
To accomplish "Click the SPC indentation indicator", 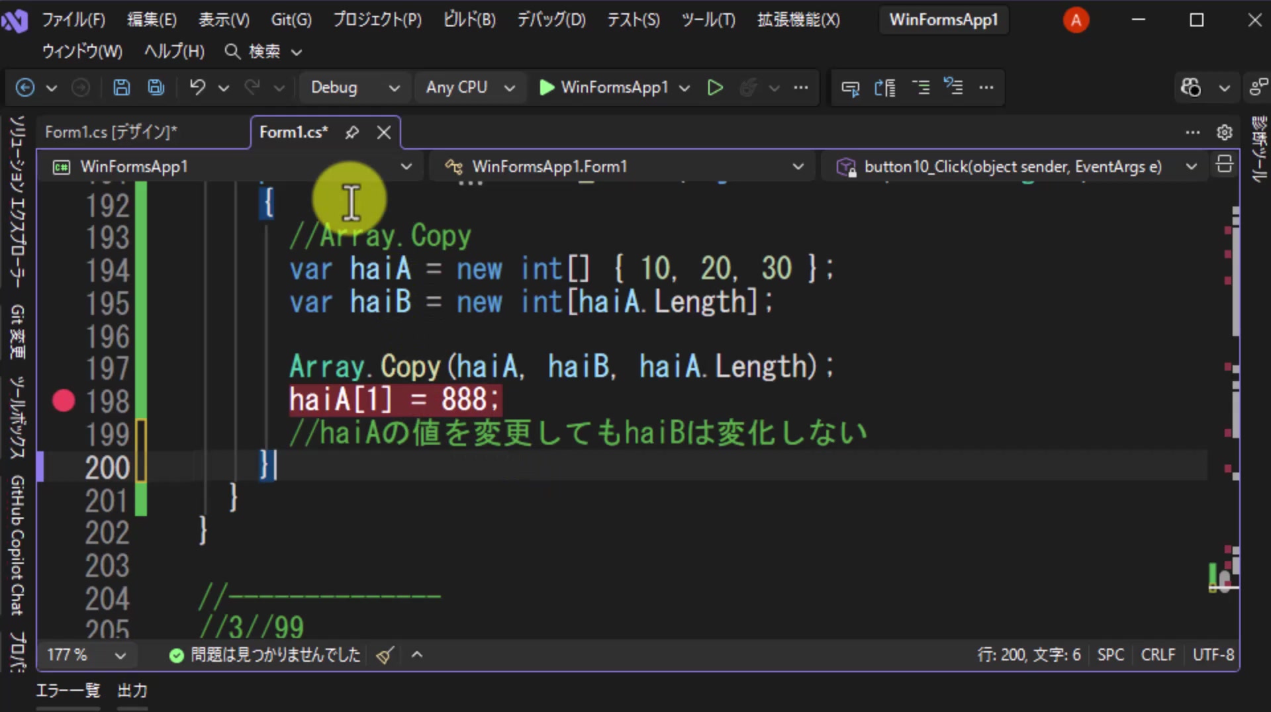I will (x=1111, y=655).
